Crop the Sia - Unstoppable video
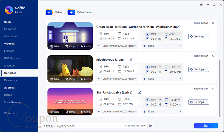Viewport: 224px width, 132px height. pyautogui.click(x=70, y=112)
